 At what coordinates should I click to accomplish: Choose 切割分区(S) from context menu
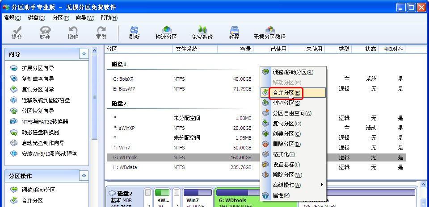coord(293,103)
